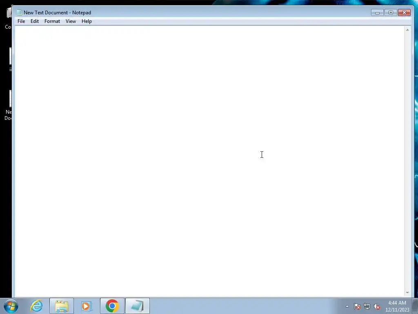
Task: Launch Internet Explorer from the taskbar
Action: pos(36,306)
